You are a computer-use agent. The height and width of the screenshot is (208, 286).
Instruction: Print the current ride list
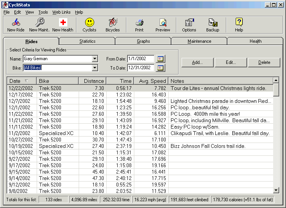(139, 25)
